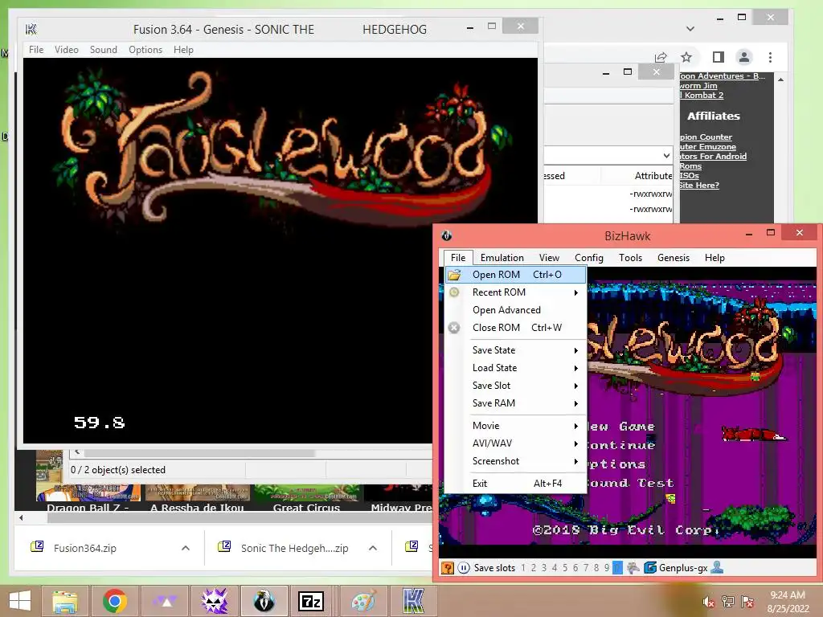Open Fusion Video menu
The image size is (823, 617).
point(67,49)
